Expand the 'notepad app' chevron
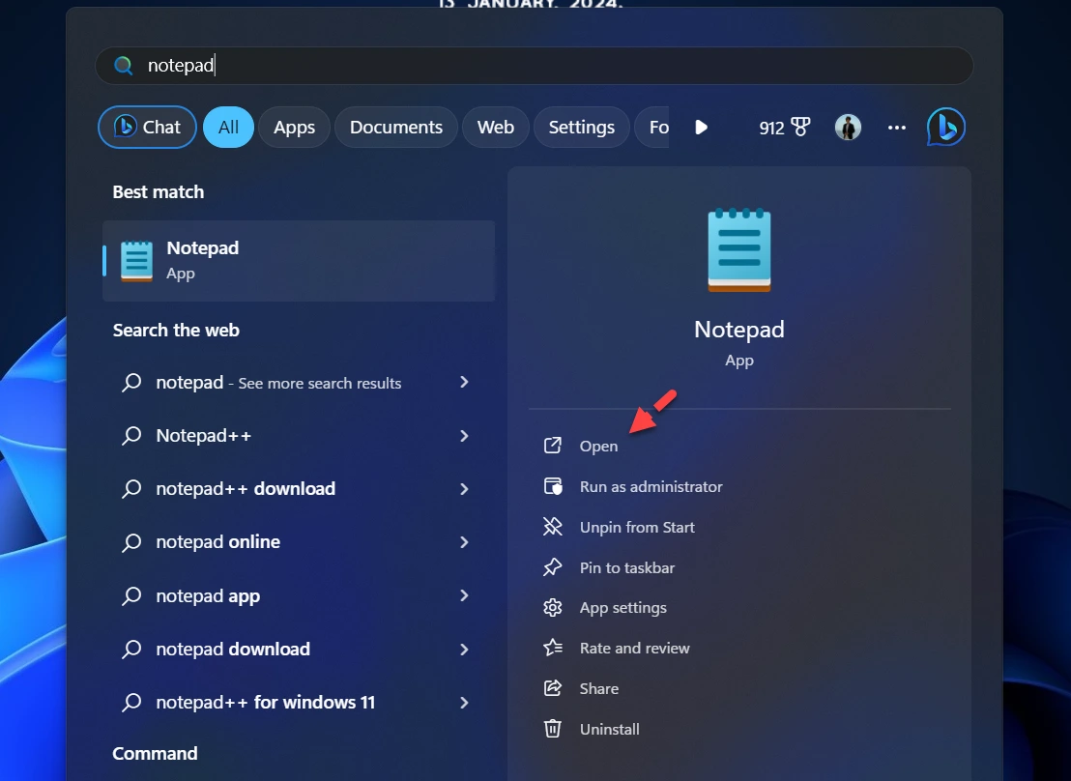 click(465, 595)
